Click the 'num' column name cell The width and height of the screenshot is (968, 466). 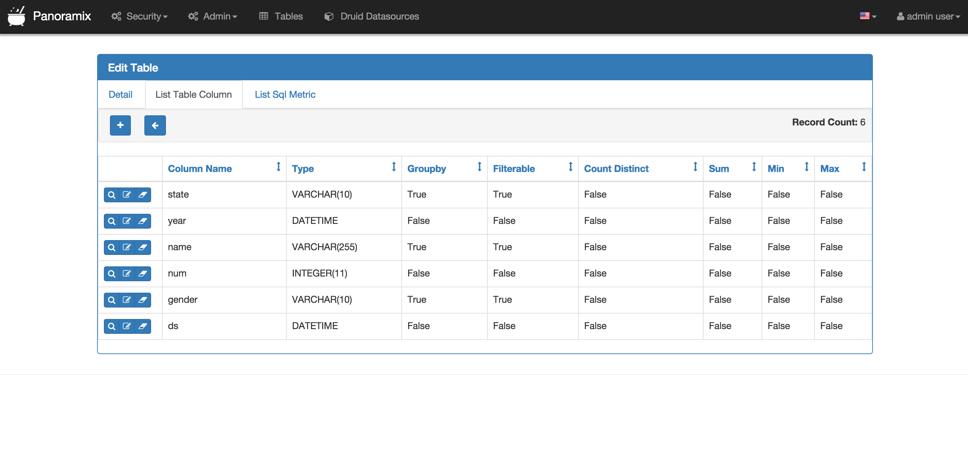click(x=224, y=273)
